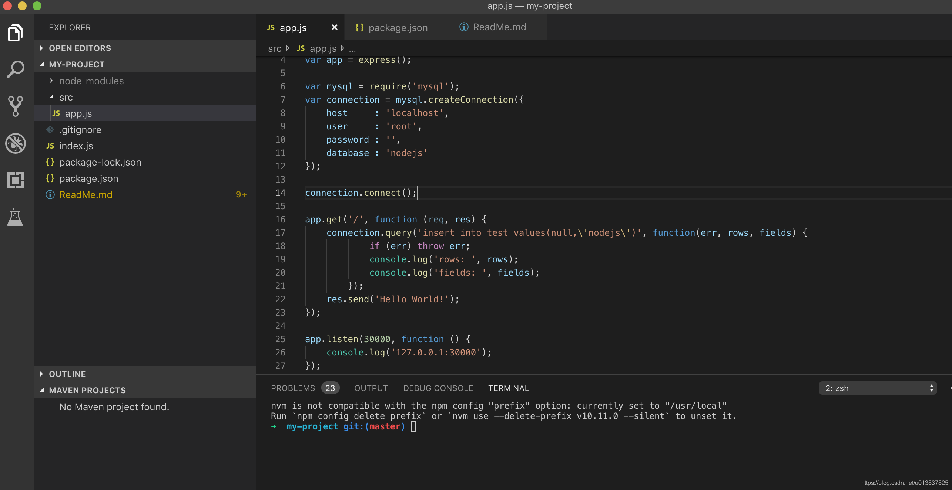Open index.js in the explorer
The height and width of the screenshot is (490, 952).
coord(145,146)
